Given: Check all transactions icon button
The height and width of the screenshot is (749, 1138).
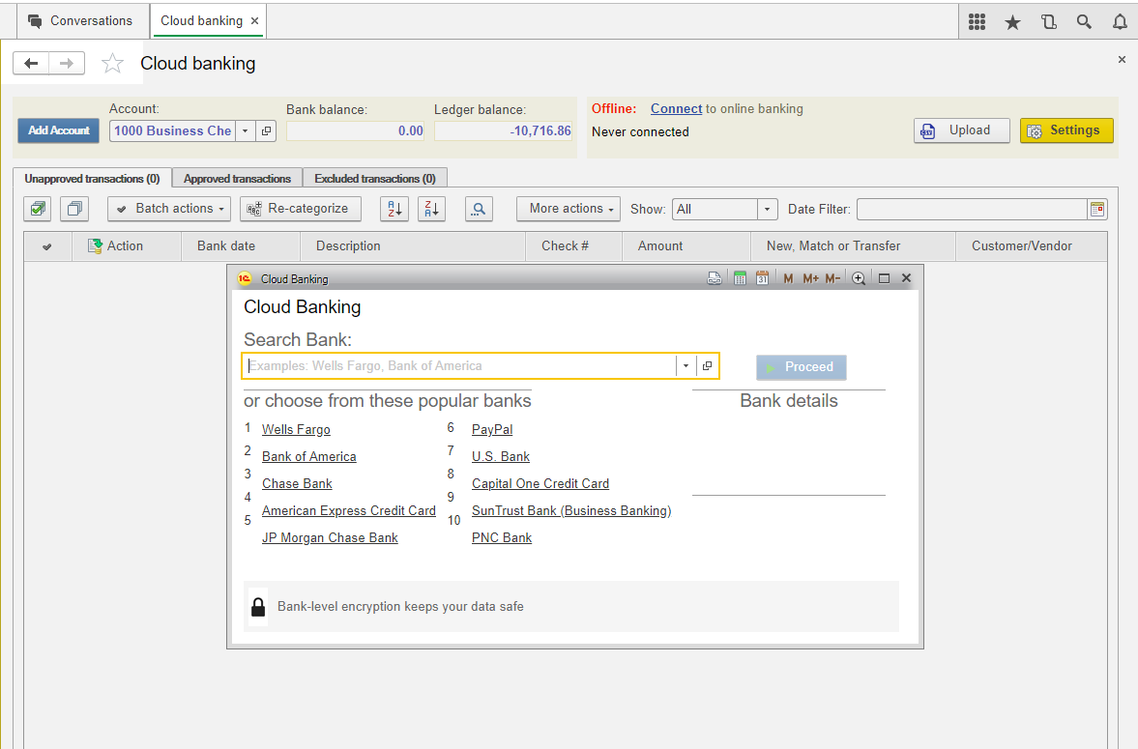Looking at the screenshot, I should coord(38,209).
